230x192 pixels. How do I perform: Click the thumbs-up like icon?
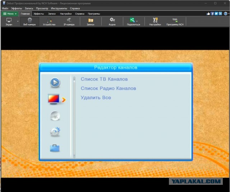(x=208, y=14)
